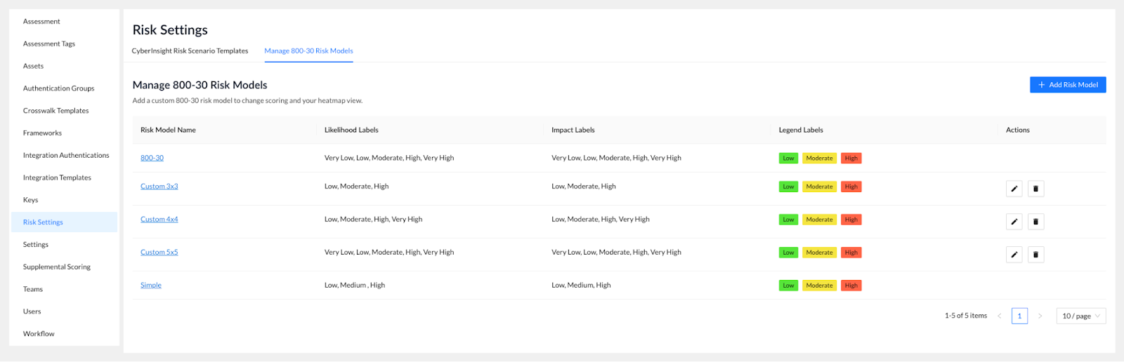Click page number 1 in pagination

coord(1019,316)
